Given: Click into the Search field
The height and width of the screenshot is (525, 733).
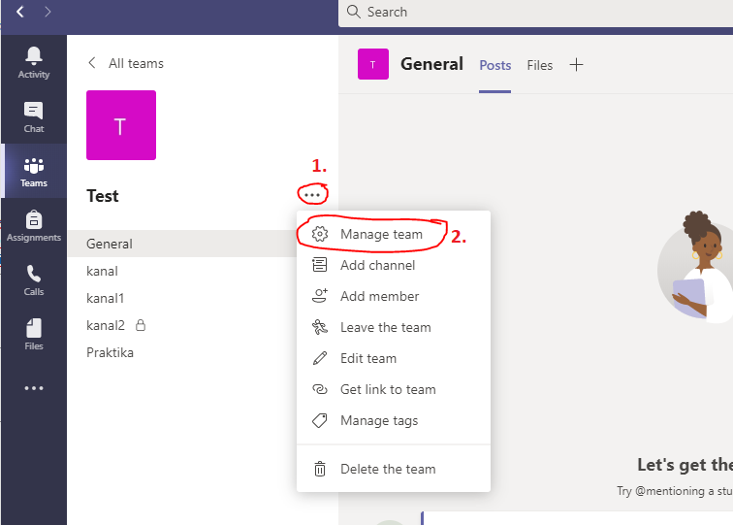Looking at the screenshot, I should (535, 13).
